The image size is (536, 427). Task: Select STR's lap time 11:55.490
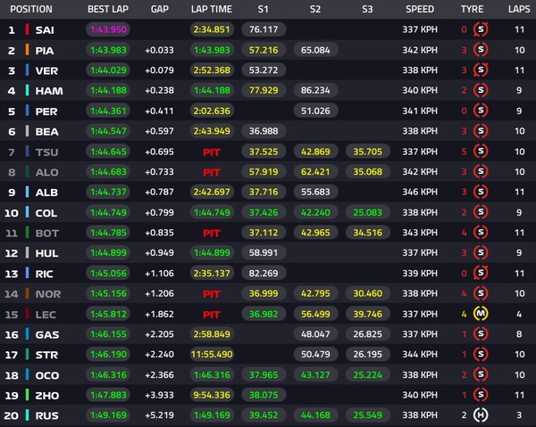click(211, 354)
